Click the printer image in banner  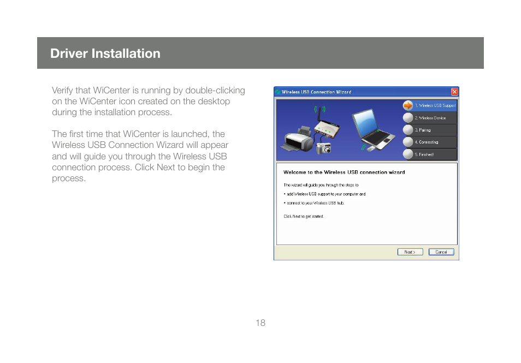click(298, 140)
